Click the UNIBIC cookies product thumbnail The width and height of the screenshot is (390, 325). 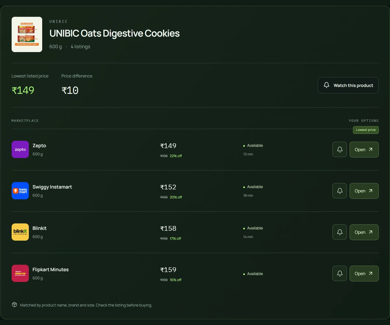coord(27,34)
